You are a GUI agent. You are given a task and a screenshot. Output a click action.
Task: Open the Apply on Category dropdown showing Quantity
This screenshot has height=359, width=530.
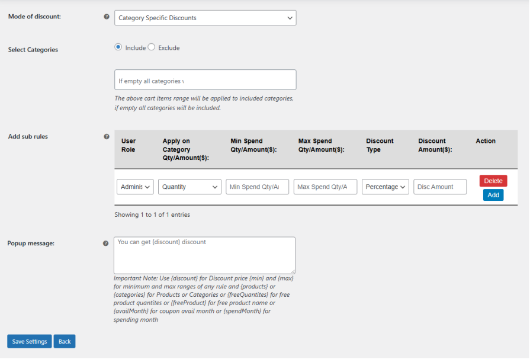point(189,187)
